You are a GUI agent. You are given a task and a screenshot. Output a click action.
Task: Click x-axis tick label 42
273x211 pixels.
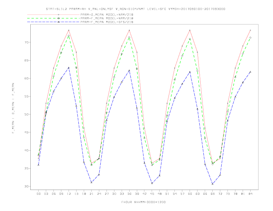point(144,194)
